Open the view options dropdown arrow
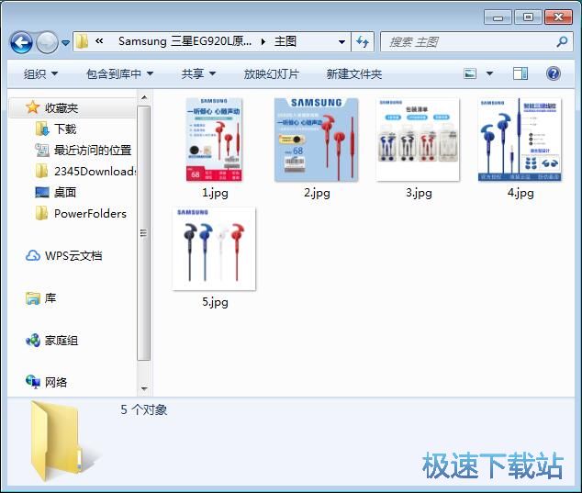The height and width of the screenshot is (493, 582). click(489, 73)
